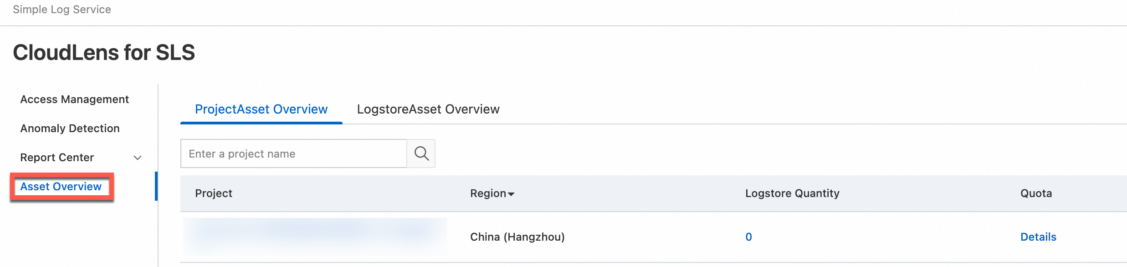Click the Logstore Quantity value 0
This screenshot has height=267, width=1127.
click(748, 237)
